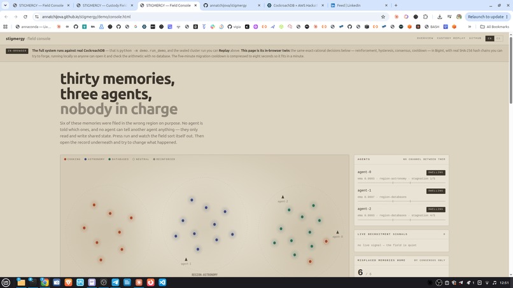Open Chrome's three-dot menu beside Relaunch
This screenshot has height=288, width=513.
pos(507,17)
